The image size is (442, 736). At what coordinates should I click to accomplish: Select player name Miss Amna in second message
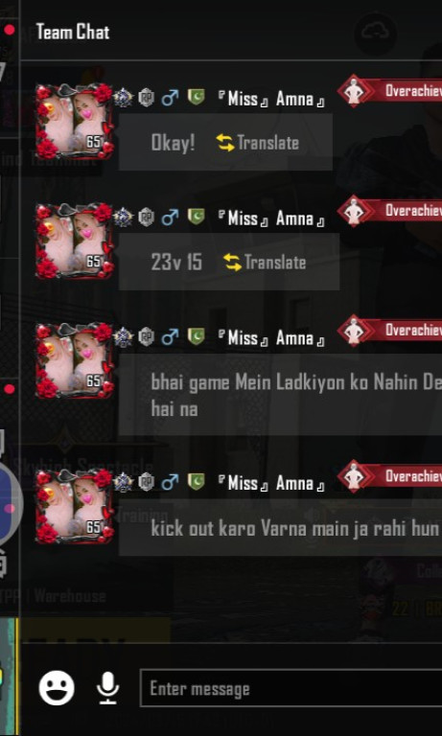271,218
